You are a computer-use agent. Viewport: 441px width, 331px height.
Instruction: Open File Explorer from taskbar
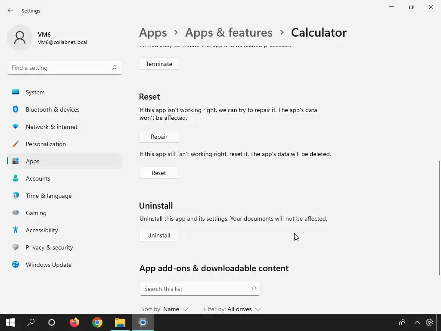click(x=120, y=322)
